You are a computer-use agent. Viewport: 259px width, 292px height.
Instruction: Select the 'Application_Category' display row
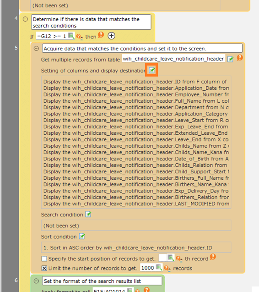point(136,114)
